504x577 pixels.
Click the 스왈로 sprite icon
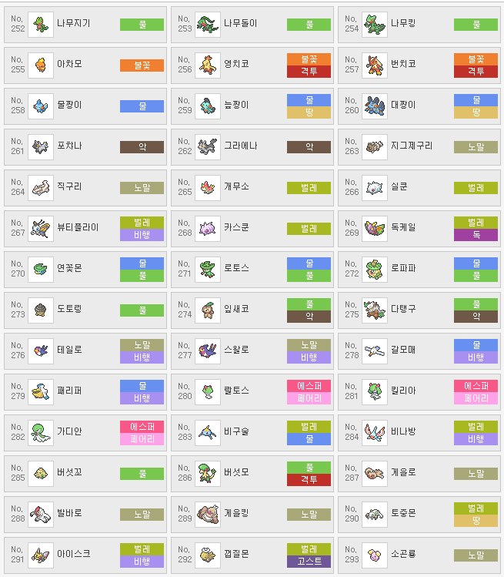pos(208,351)
